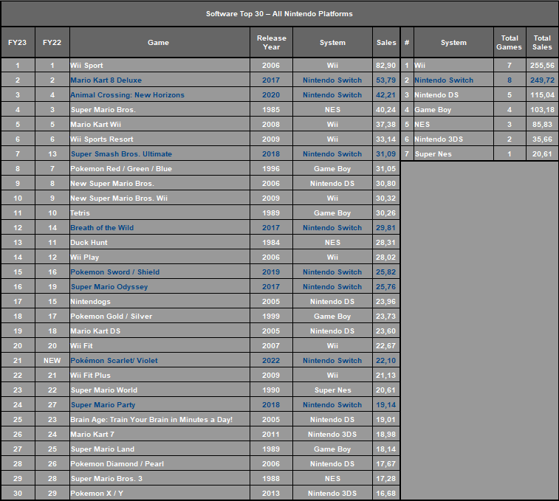559x501 pixels.
Task: Click 'Super Mario Odyssey' game name
Action: [109, 287]
